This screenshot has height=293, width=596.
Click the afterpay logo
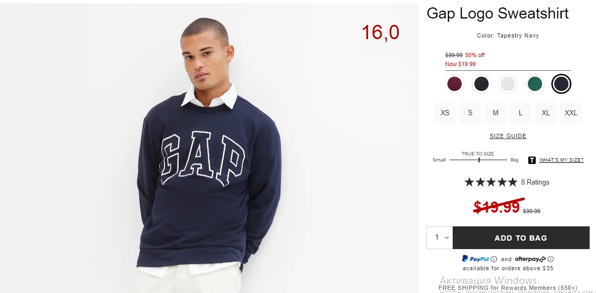coord(530,259)
